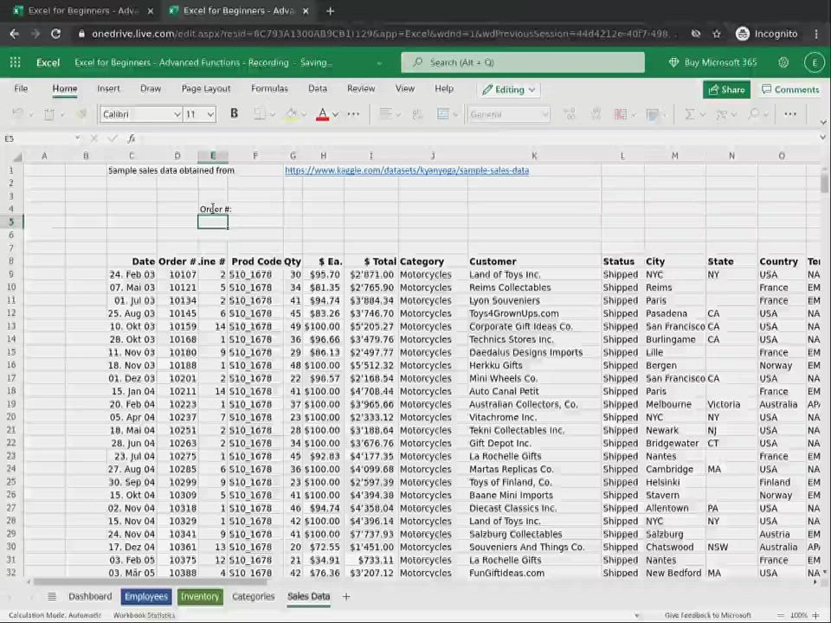
Task: Switch to the Data ribbon tab
Action: (318, 88)
